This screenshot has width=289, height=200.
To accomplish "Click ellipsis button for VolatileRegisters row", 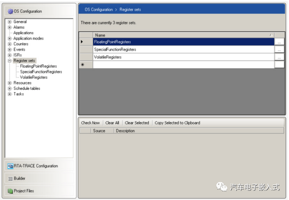I will [279, 57].
